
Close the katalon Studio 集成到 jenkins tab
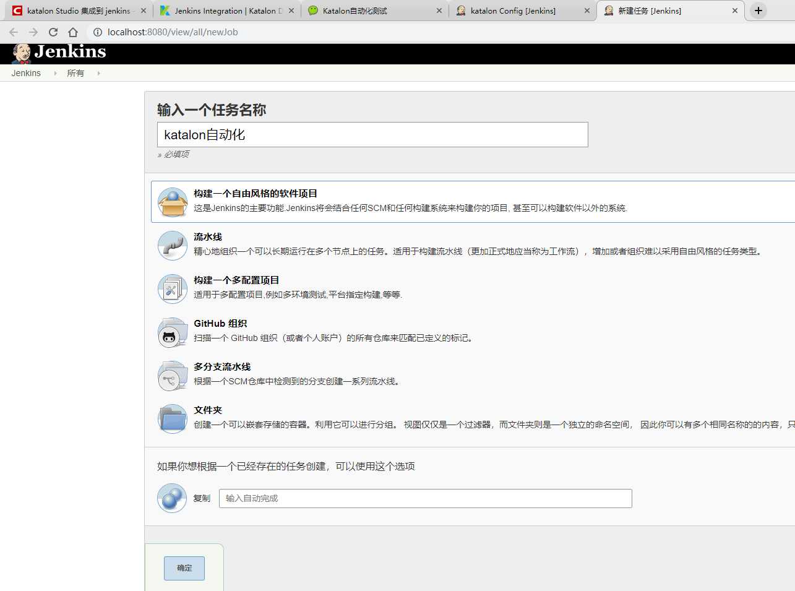pyautogui.click(x=144, y=11)
